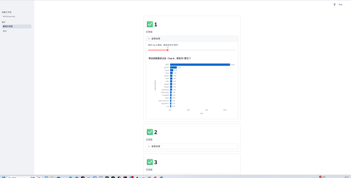The image size is (351, 178).
Task: Click 已完成 status under step 3
Action: click(149, 170)
